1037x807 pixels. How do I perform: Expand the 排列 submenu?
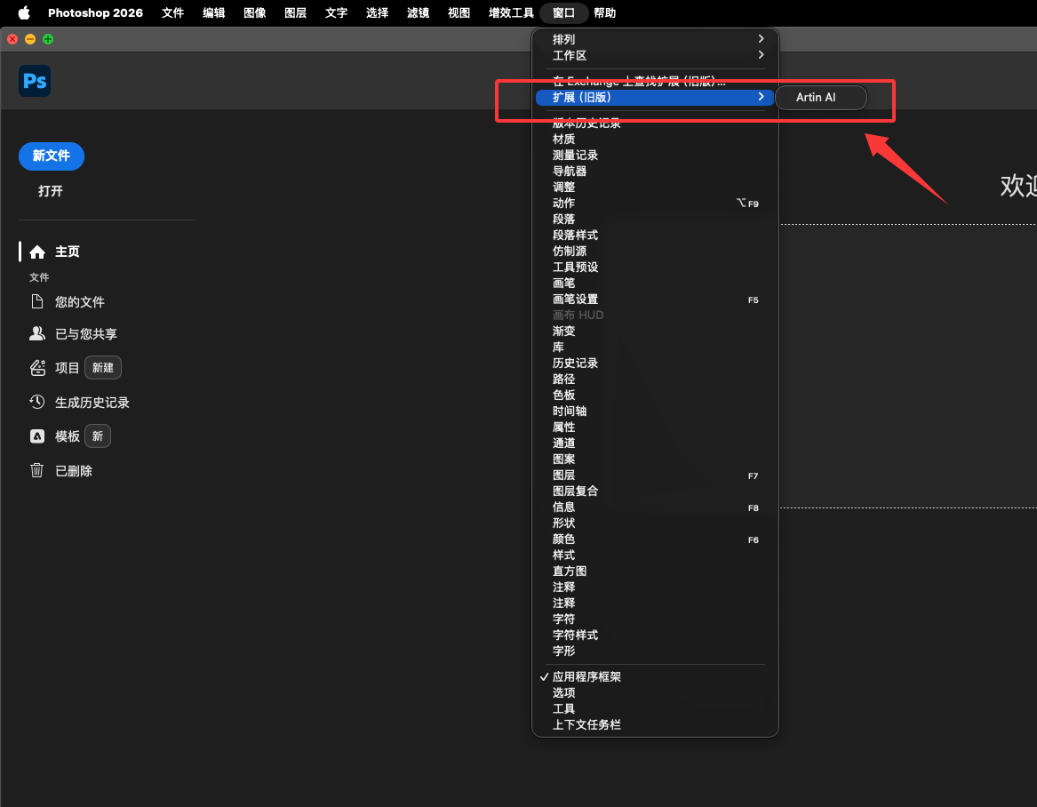(x=655, y=39)
